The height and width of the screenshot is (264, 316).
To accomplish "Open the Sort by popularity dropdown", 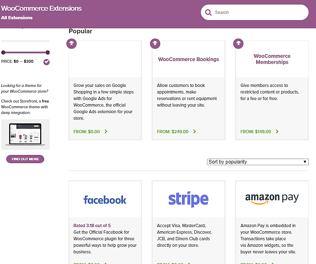I will [x=258, y=162].
